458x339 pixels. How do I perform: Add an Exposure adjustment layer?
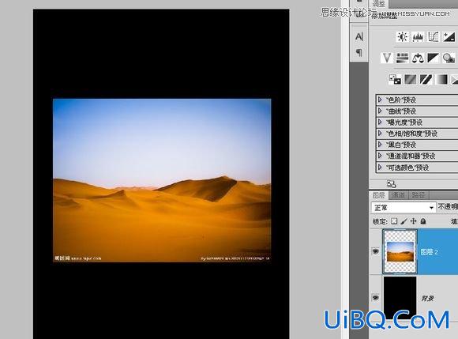click(x=449, y=37)
